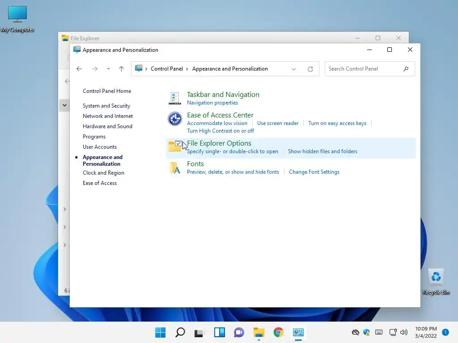Screen dimensions: 458x343
Task: Open Ease of Access sidebar link
Action: [100, 183]
